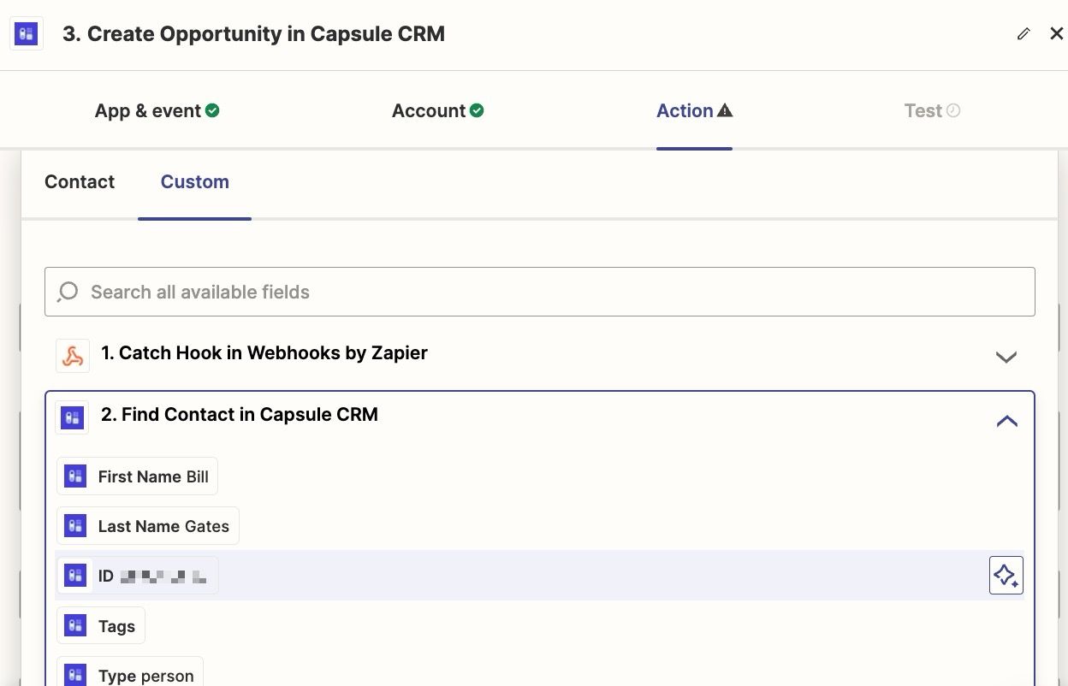Switch to the Custom tab

point(195,181)
